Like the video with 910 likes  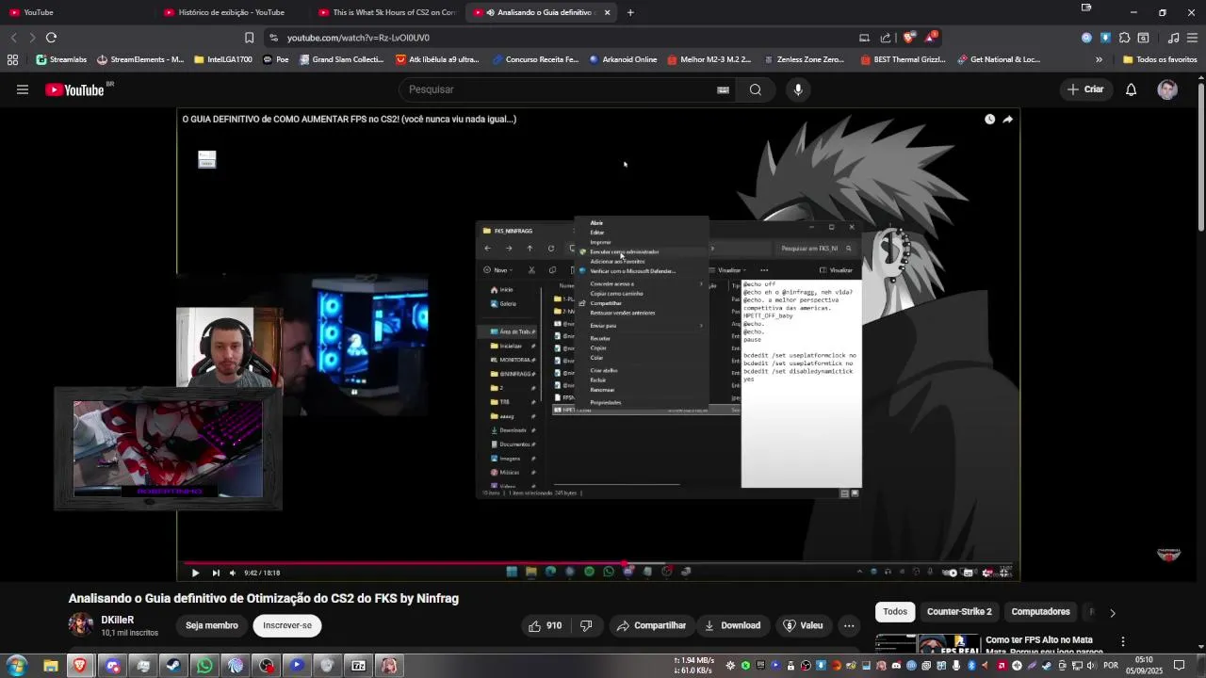point(545,625)
